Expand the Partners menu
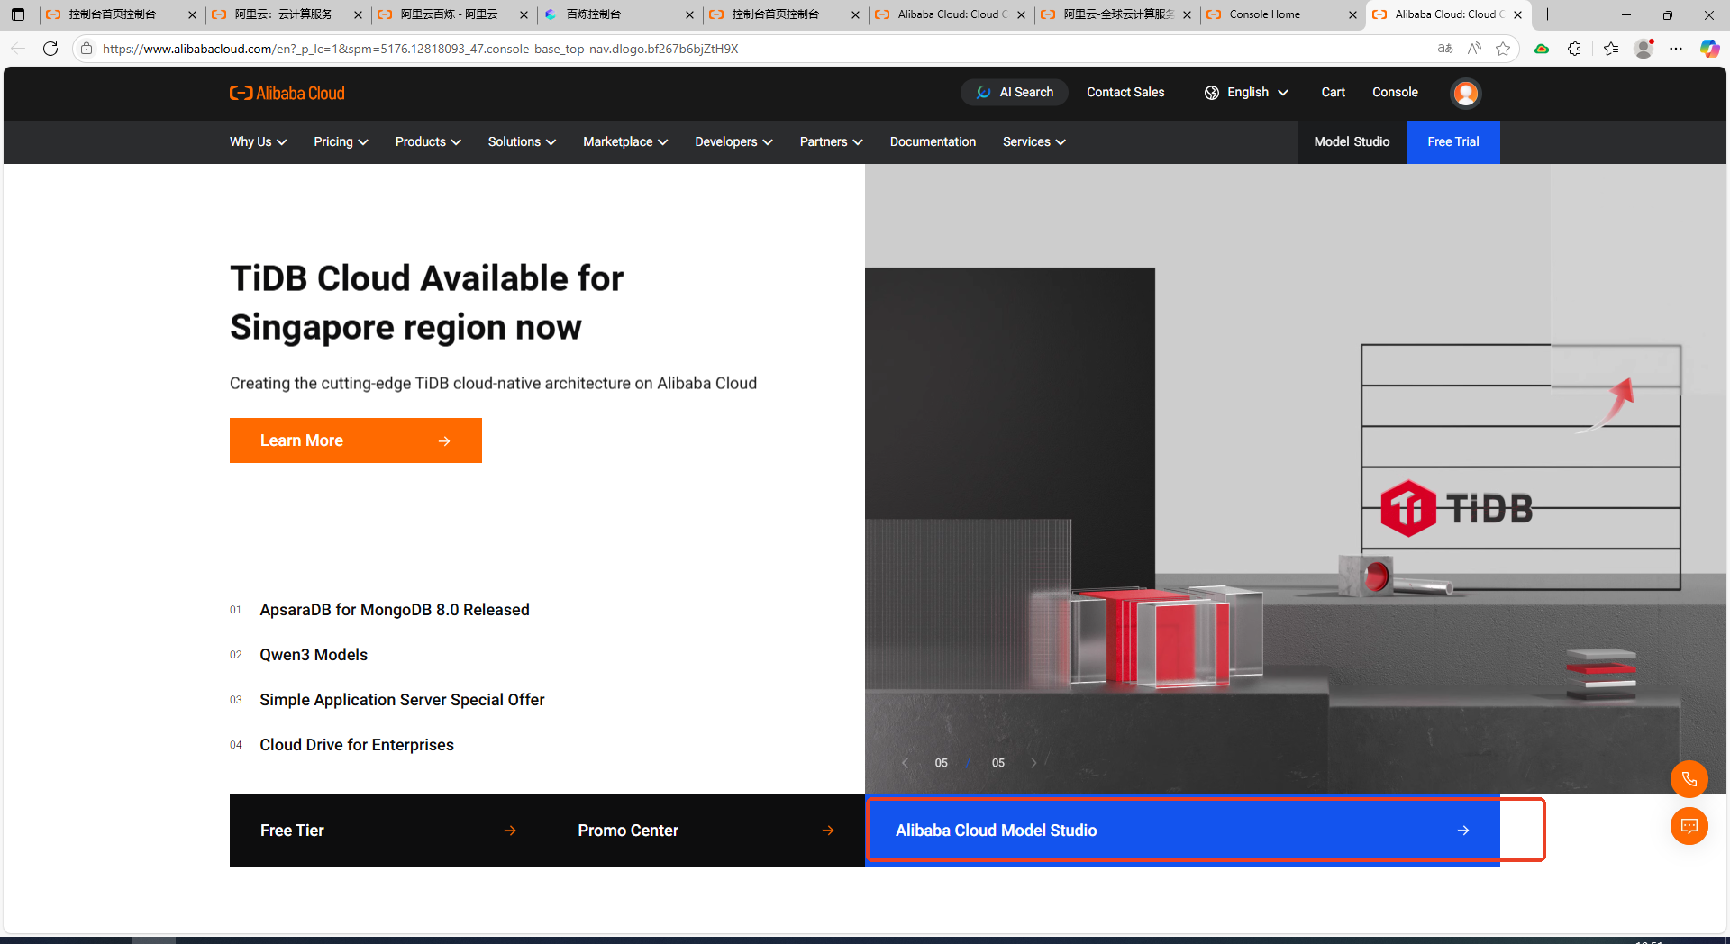Image resolution: width=1730 pixels, height=944 pixels. click(831, 141)
